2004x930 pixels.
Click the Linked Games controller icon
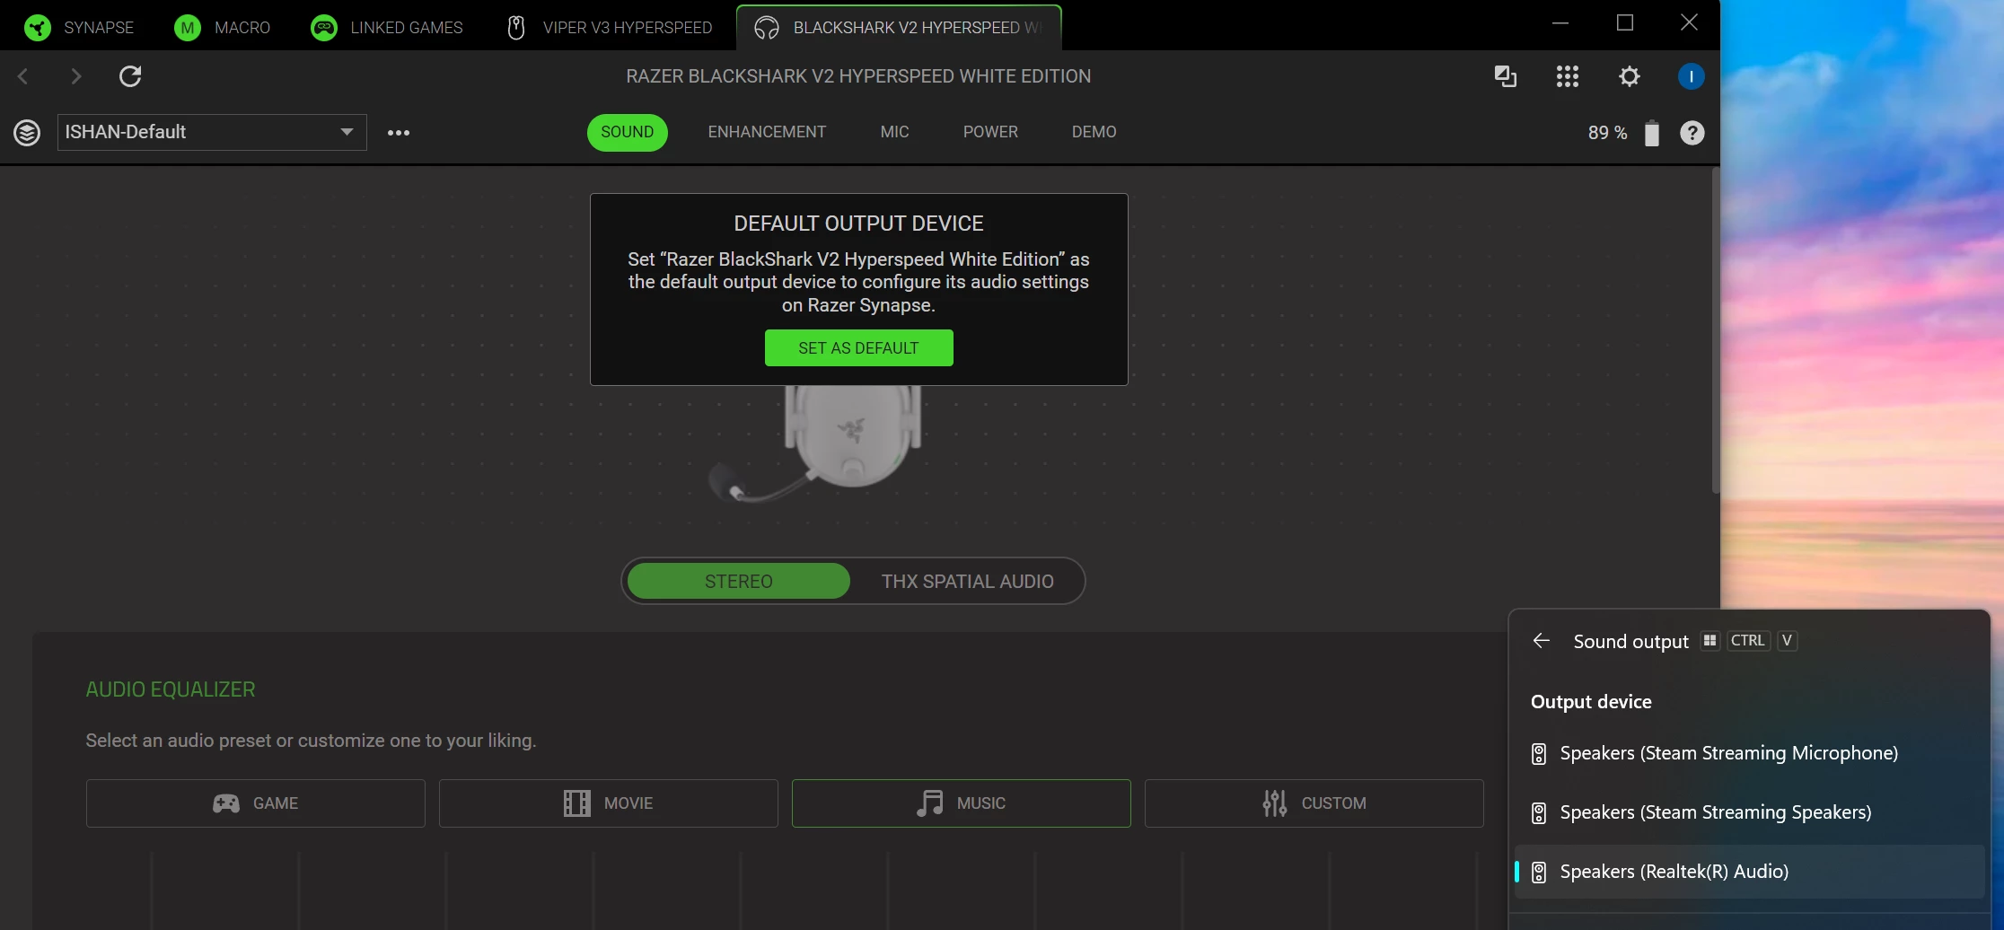(x=323, y=28)
